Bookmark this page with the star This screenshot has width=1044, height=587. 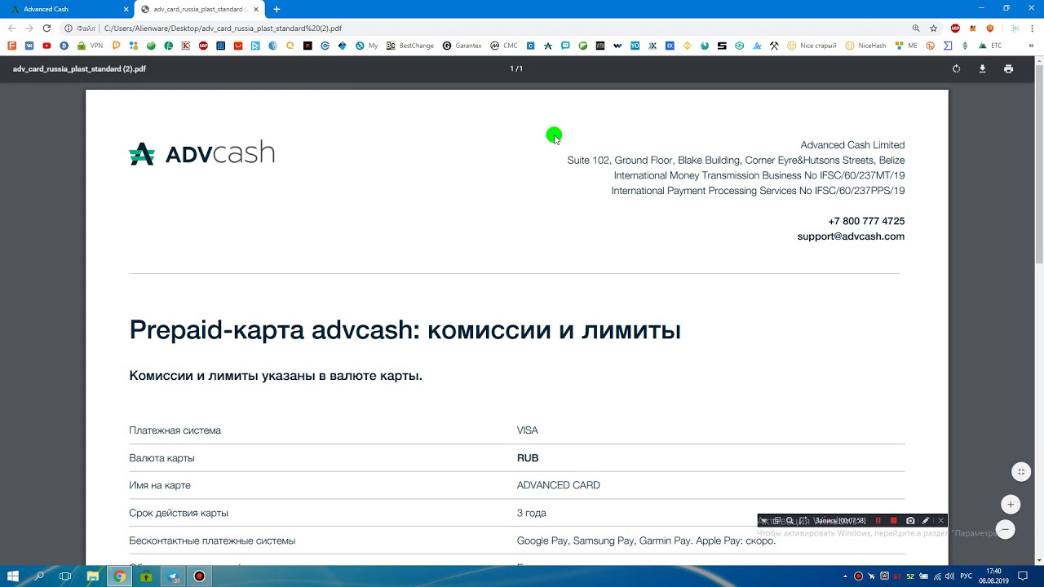[x=934, y=28]
